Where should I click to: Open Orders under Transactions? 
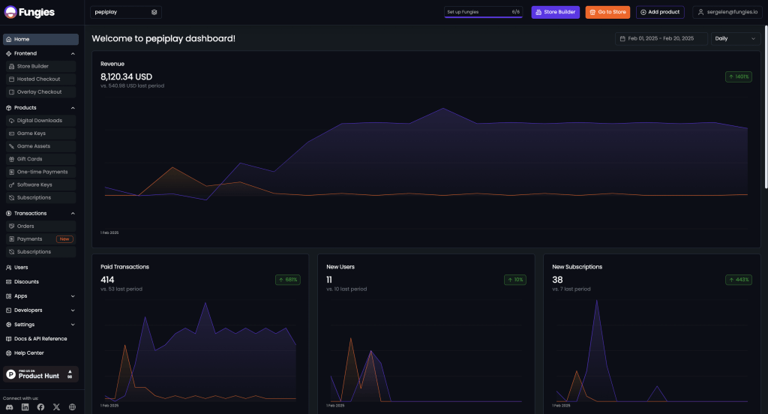(x=40, y=226)
